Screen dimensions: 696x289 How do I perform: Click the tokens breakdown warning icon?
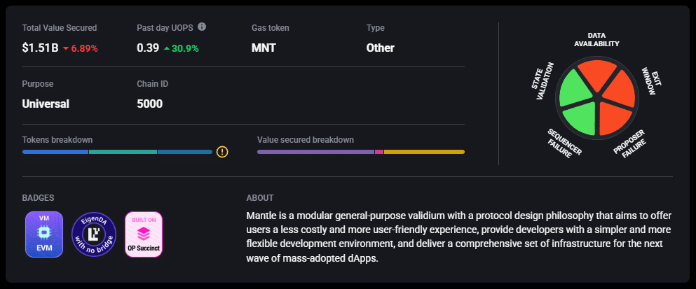click(222, 151)
